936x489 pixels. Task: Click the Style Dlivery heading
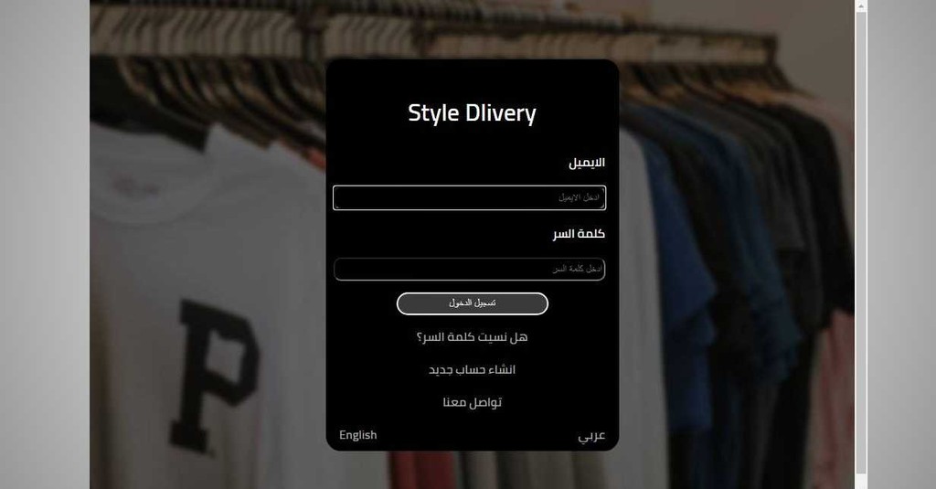pyautogui.click(x=473, y=113)
